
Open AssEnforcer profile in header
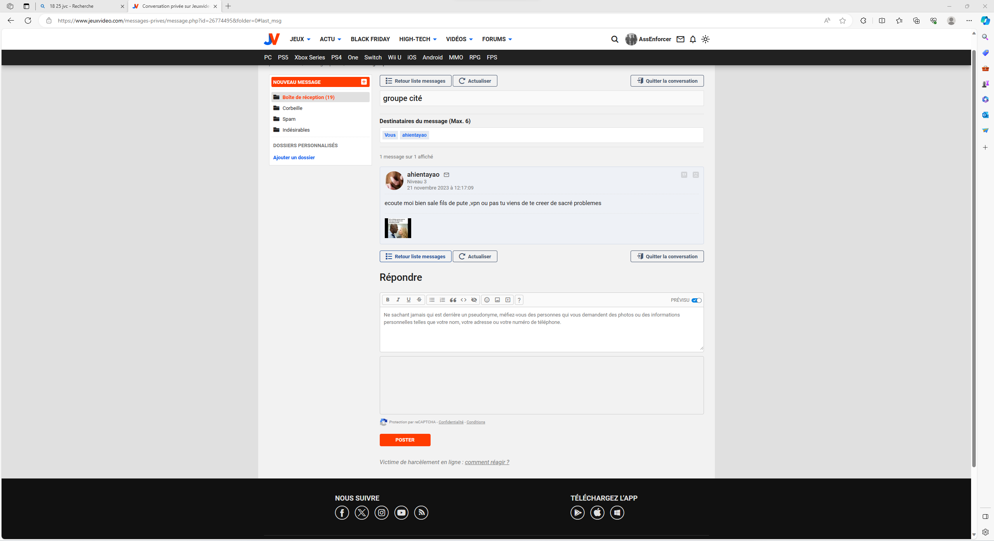(x=648, y=39)
